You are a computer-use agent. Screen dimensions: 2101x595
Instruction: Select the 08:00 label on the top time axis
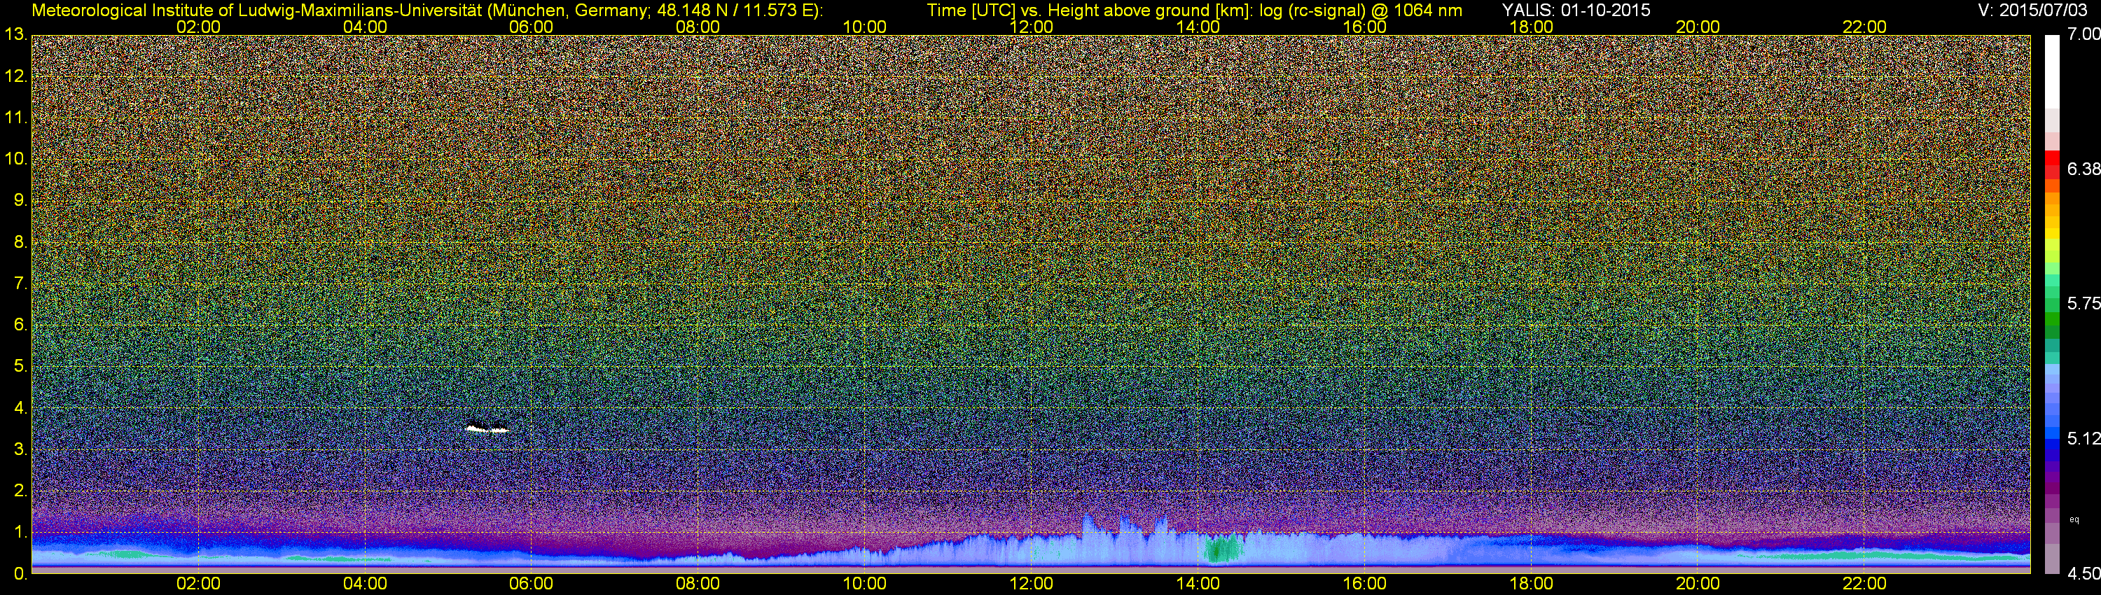pos(698,27)
